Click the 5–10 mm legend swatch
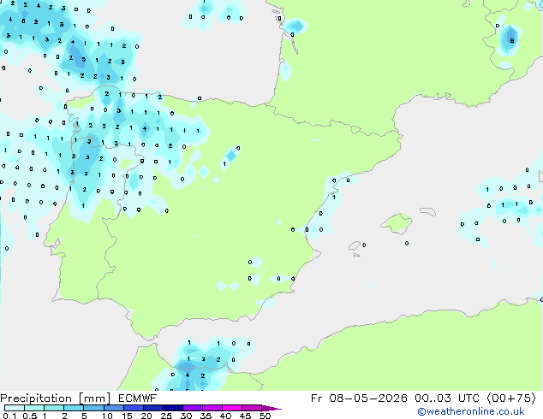The width and height of the screenshot is (543, 419). pos(93,408)
